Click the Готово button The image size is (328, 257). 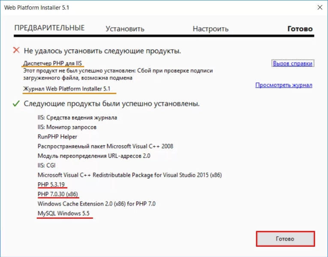(285, 239)
